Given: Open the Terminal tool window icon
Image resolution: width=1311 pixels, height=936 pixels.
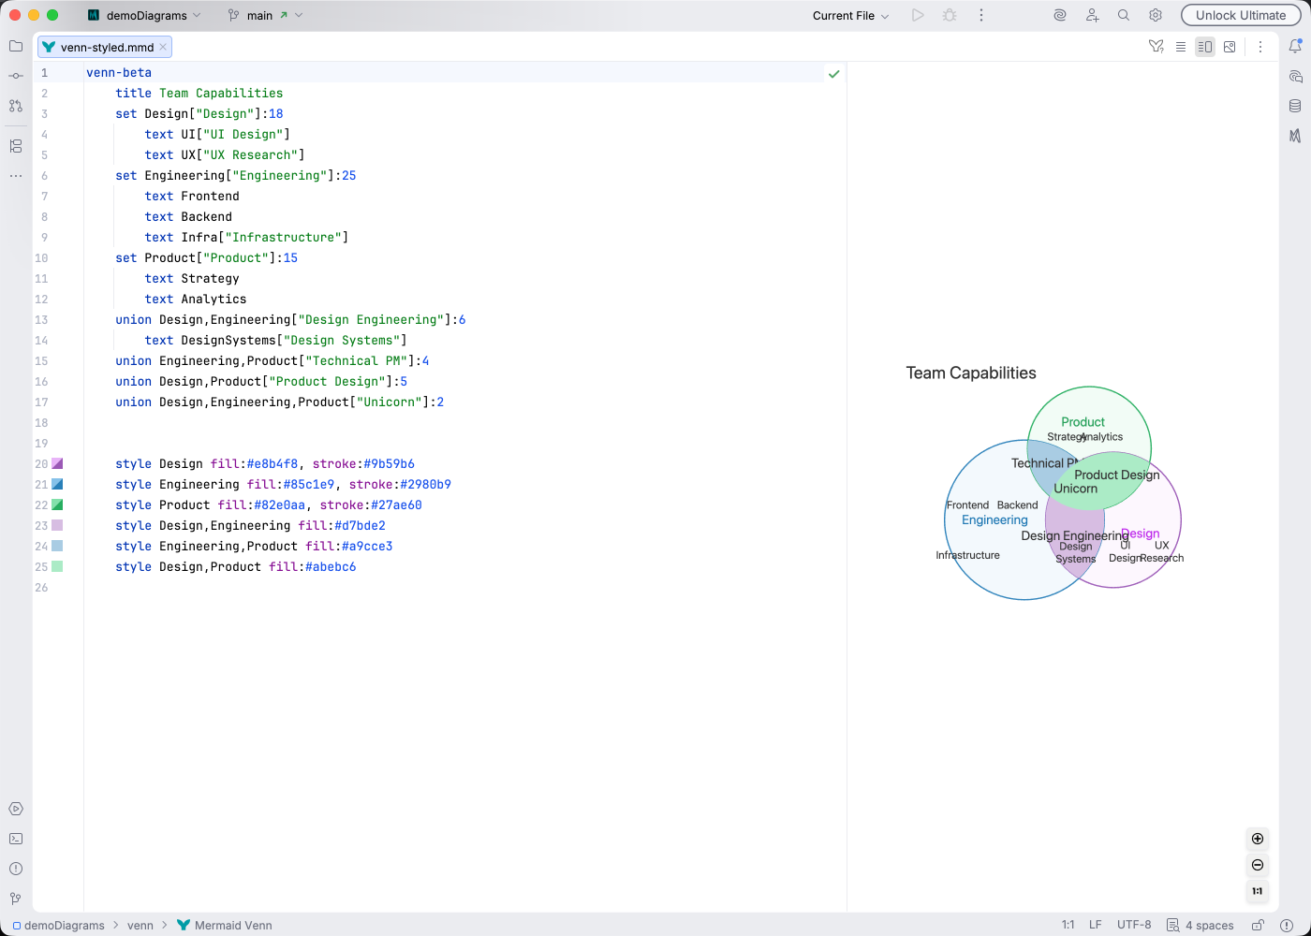Looking at the screenshot, I should pos(16,838).
